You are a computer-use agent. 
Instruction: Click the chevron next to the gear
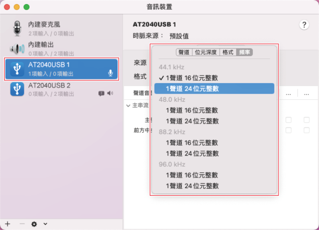(x=45, y=224)
